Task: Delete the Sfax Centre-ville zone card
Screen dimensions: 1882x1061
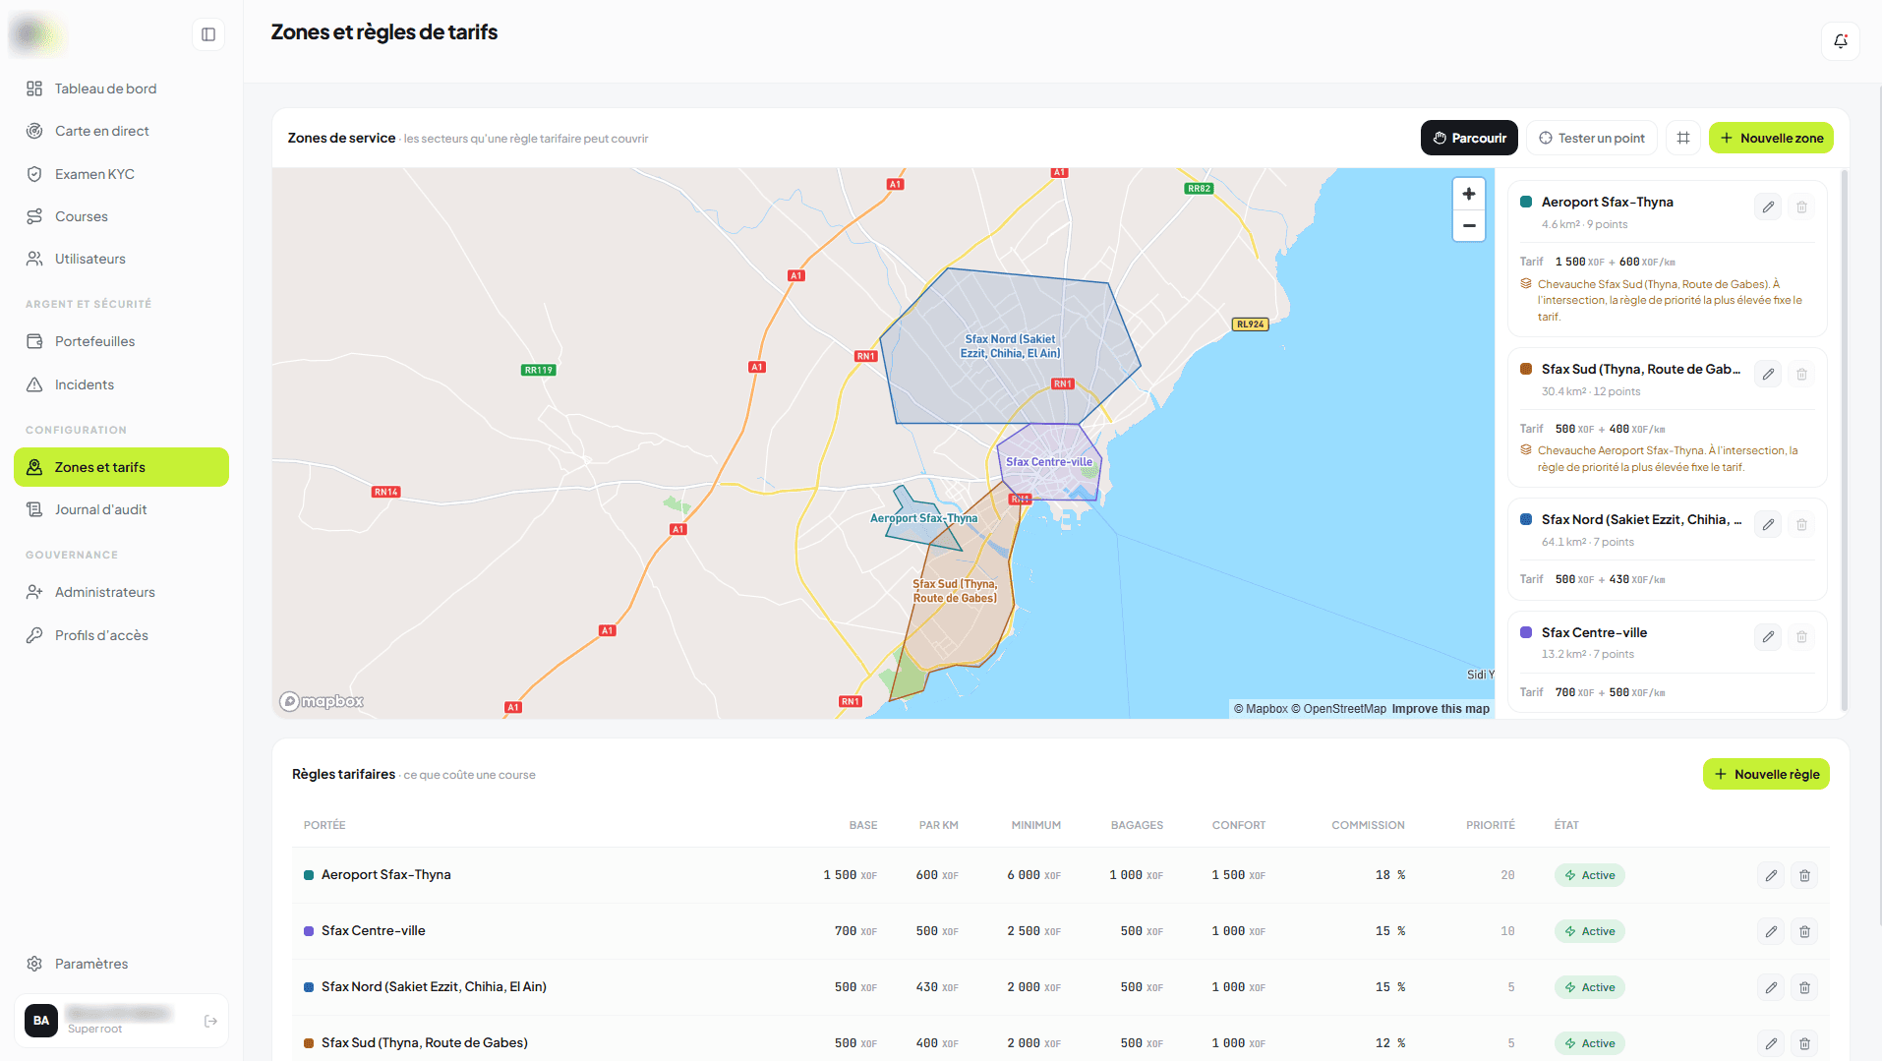Action: coord(1801,636)
